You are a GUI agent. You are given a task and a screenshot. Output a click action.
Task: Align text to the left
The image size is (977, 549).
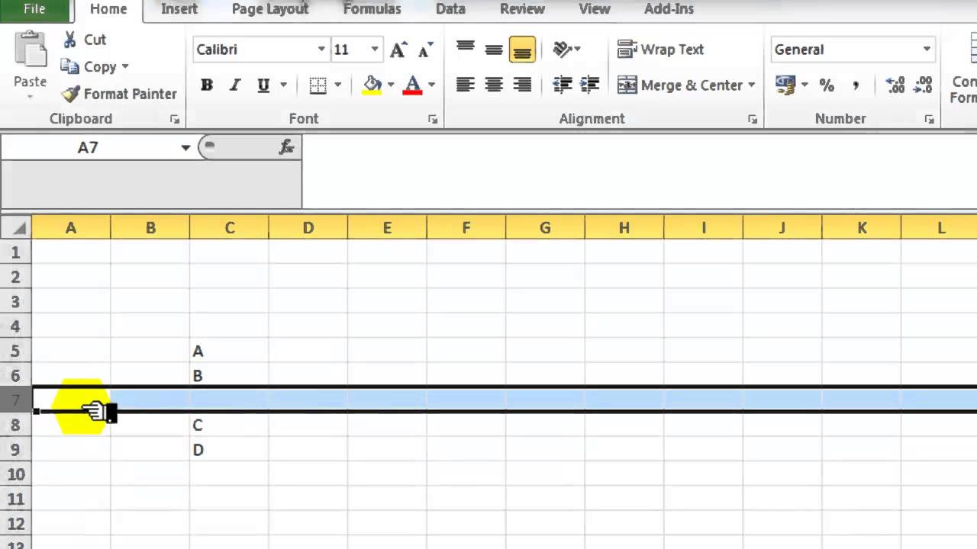466,85
